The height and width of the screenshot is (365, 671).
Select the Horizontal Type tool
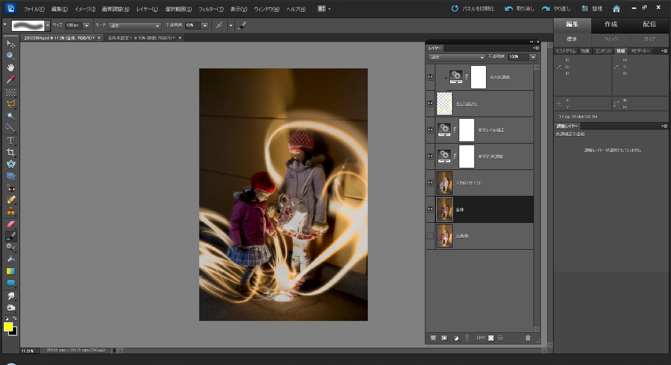click(11, 141)
